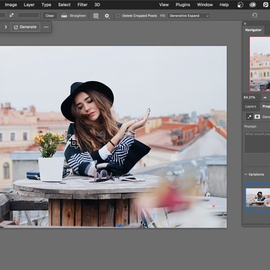Open the Filter menu

83,5
